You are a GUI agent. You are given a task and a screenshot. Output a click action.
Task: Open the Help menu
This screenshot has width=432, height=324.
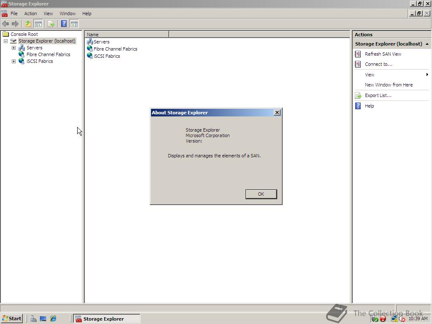pos(87,13)
